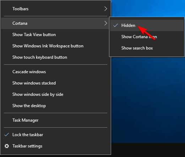The height and width of the screenshot is (157, 185).
Task: Expand the Toolbars submenu arrow
Action: pyautogui.click(x=105, y=9)
